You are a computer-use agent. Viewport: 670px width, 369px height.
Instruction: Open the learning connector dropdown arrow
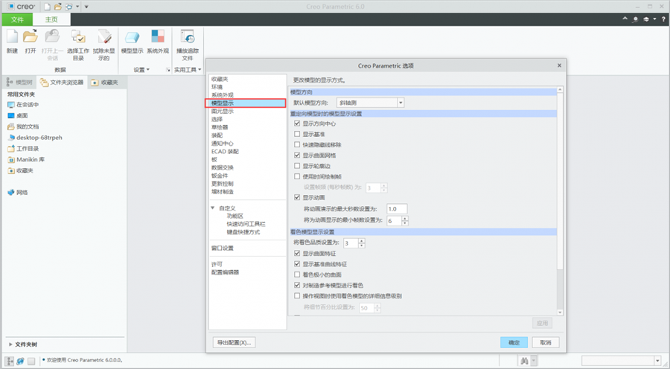654,19
